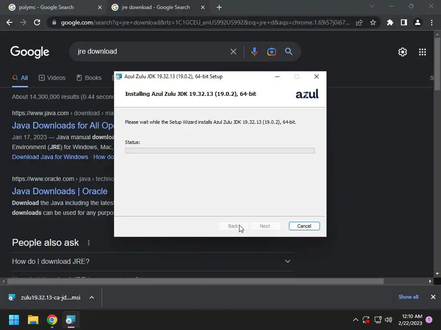
Task: Close the jre download Google Search tab
Action: click(203, 8)
